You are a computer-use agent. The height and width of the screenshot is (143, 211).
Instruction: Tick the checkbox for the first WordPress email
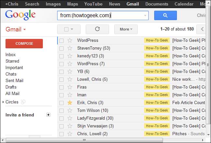pyautogui.click(x=61, y=41)
